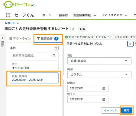Expand 測定結果情報 menu chevron
Viewport: 136px width, 116px height.
[95, 15]
